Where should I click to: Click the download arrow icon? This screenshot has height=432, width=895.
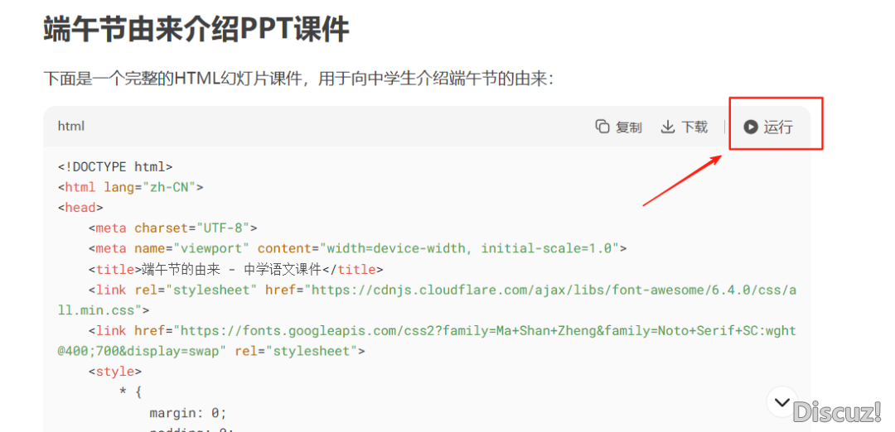tap(668, 127)
